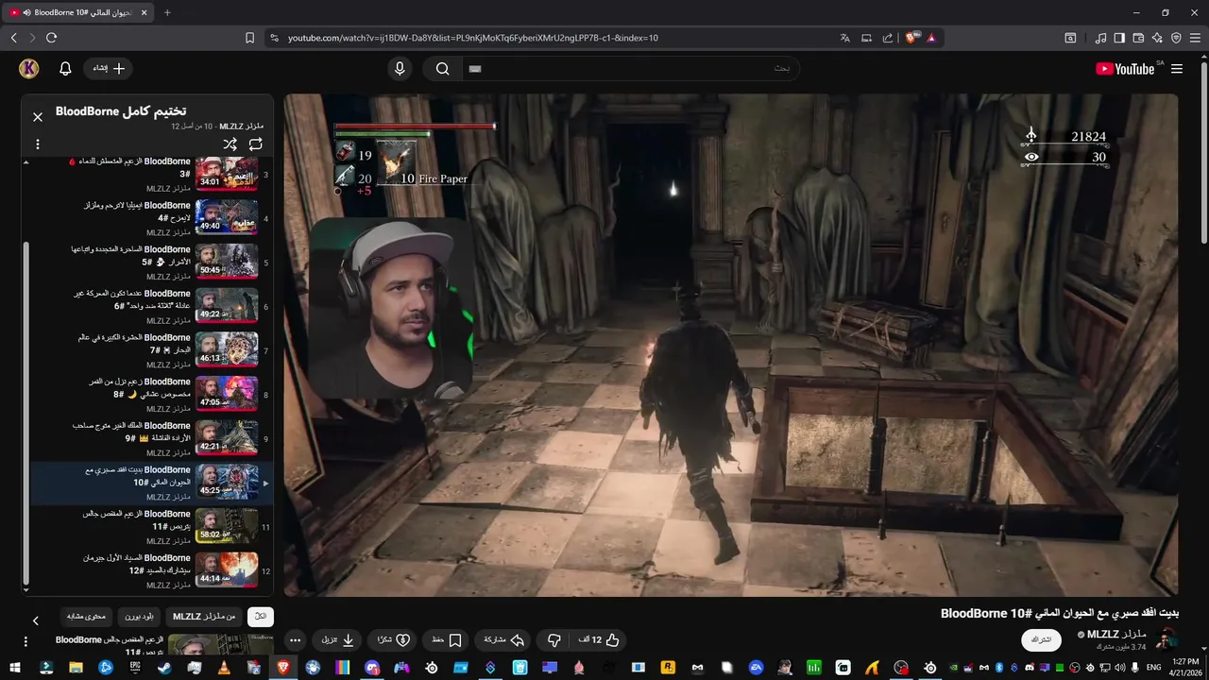Click the Create (+) button
This screenshot has width=1209, height=680.
coord(109,68)
